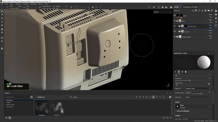Select the Cement 1 brush thumbnail
The image size is (218, 122).
pyautogui.click(x=42, y=108)
